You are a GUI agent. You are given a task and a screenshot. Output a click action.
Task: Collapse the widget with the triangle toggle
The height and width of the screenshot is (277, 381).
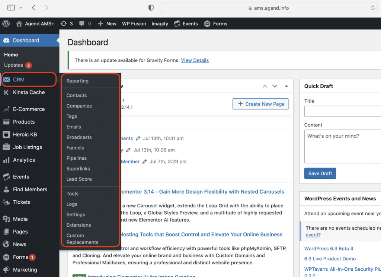286,86
